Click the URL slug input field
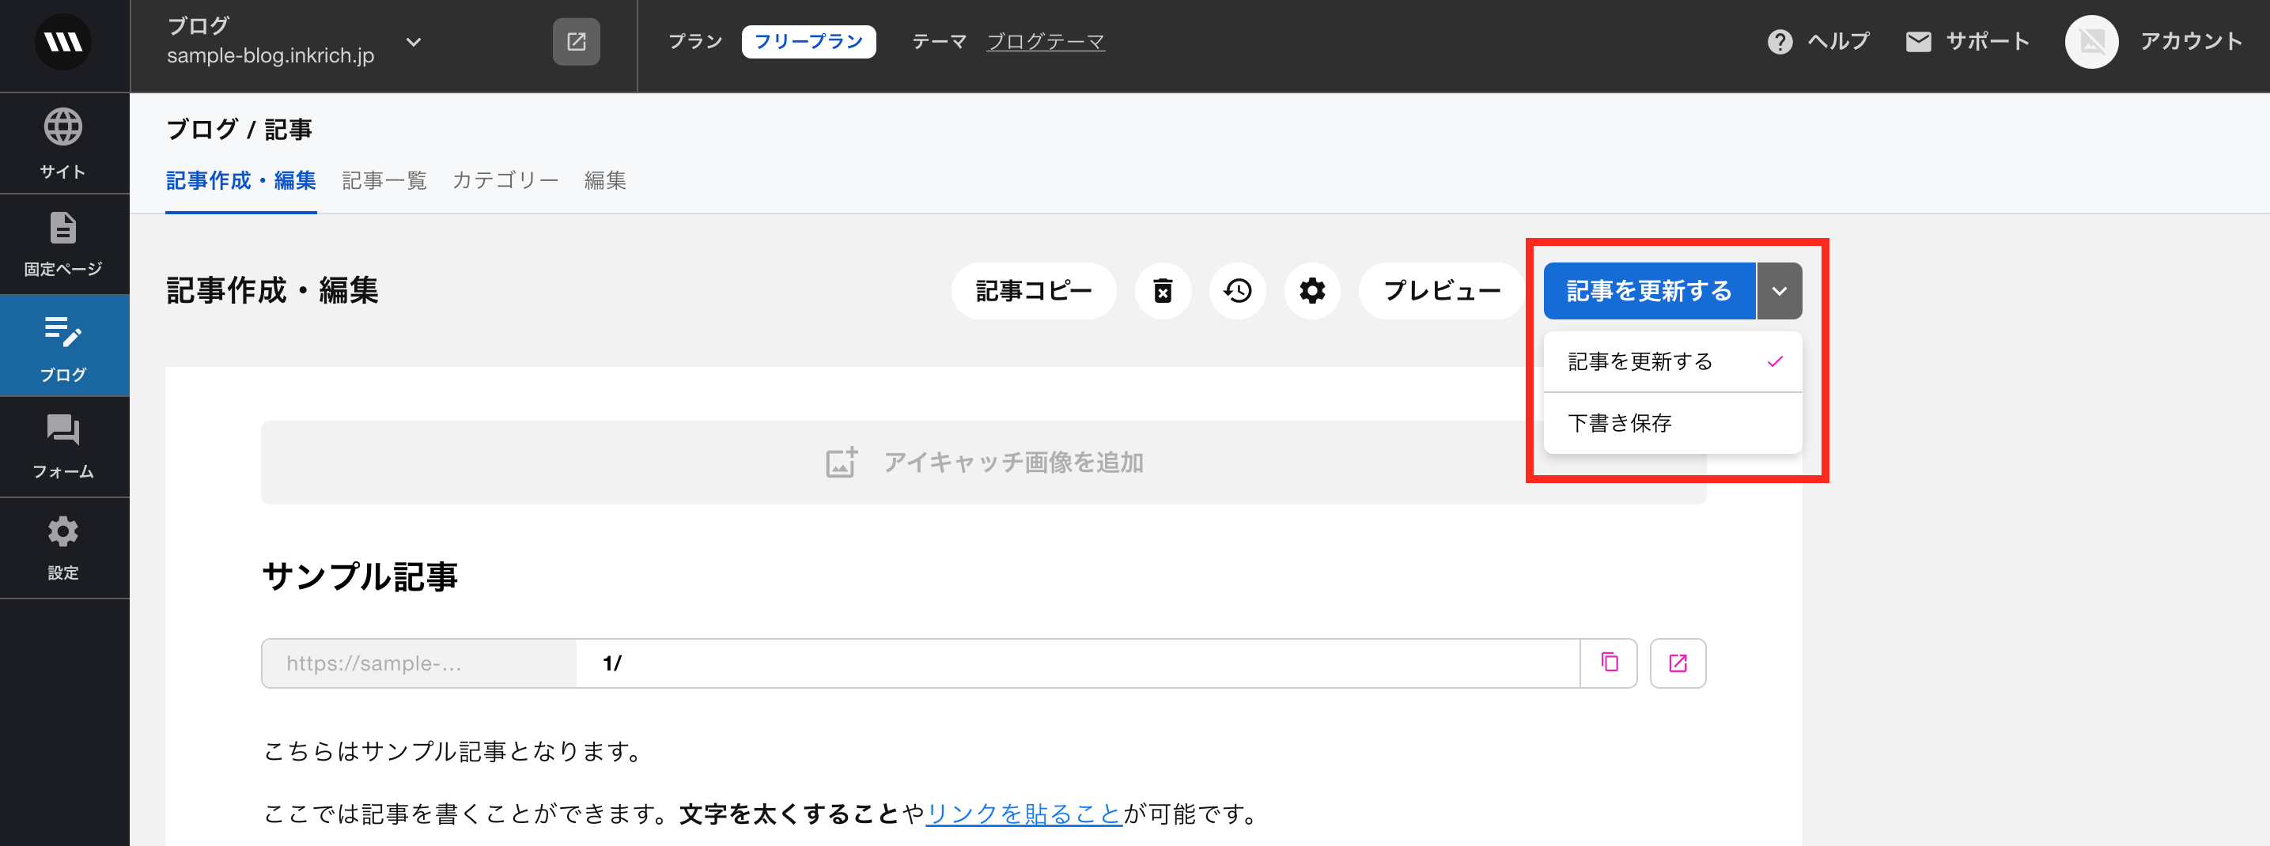The width and height of the screenshot is (2270, 846). [x=1076, y=663]
